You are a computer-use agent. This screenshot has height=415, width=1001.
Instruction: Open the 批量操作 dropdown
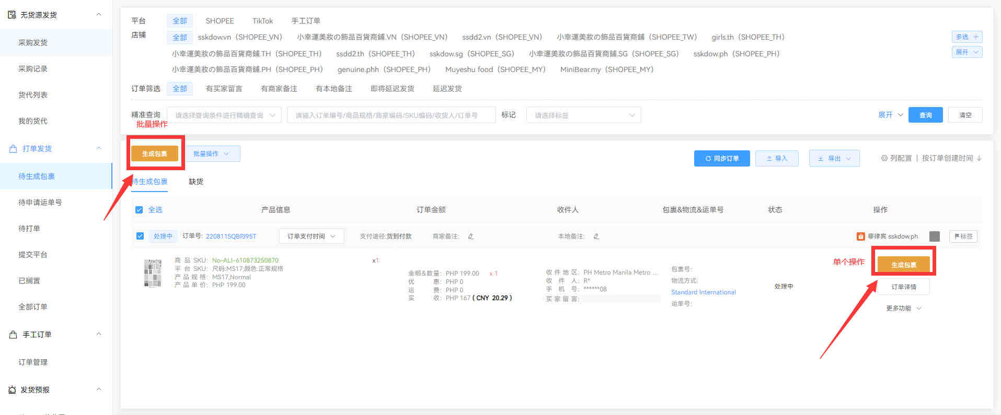(211, 154)
